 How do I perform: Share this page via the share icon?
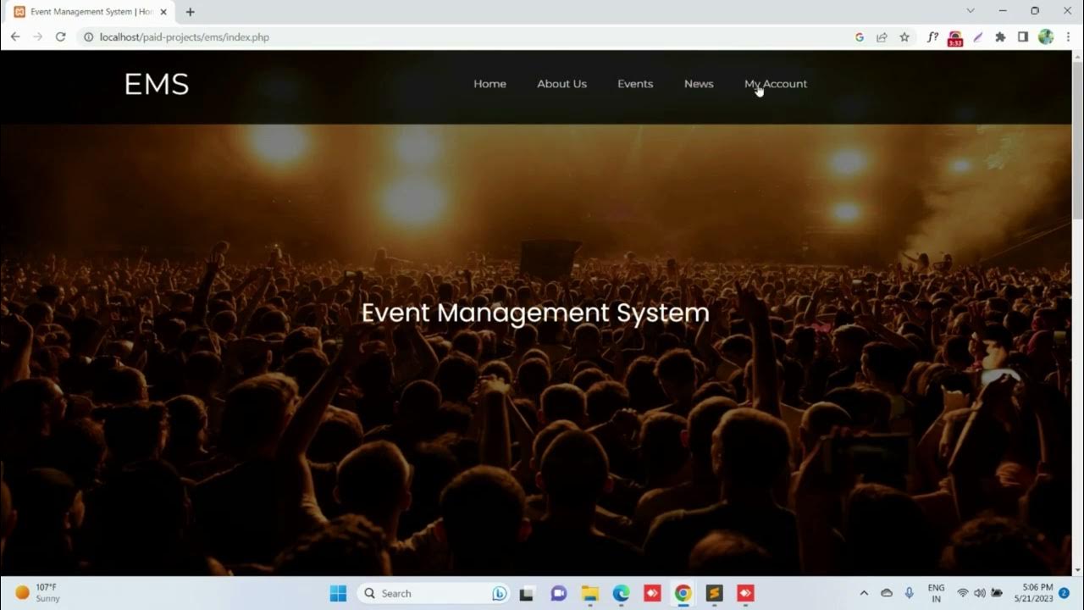click(x=882, y=37)
